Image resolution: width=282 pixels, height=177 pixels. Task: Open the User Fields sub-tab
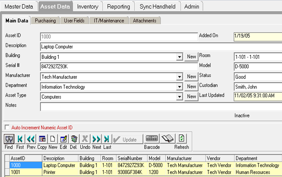pyautogui.click(x=74, y=20)
